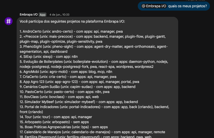This screenshot has height=138, width=214.
Task: Click the +Precoce project entry
Action: [93, 39]
